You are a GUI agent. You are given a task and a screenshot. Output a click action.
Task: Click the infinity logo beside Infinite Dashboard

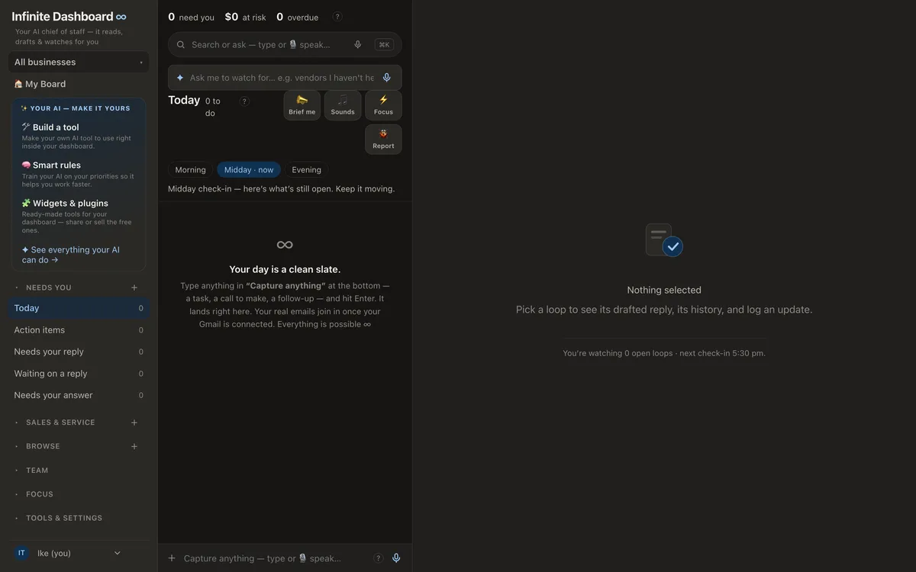click(x=121, y=17)
